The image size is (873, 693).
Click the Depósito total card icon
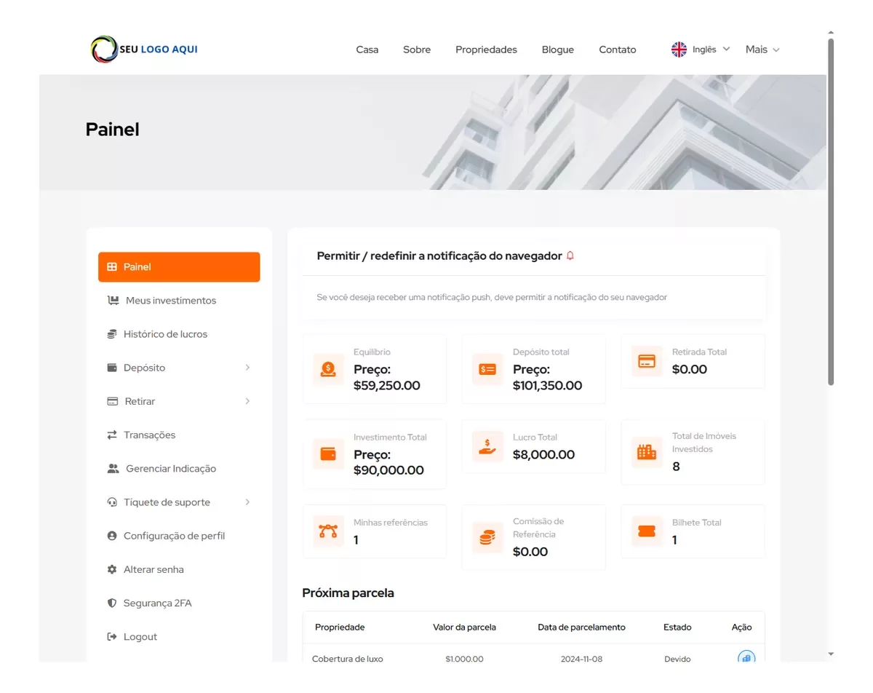tap(487, 369)
